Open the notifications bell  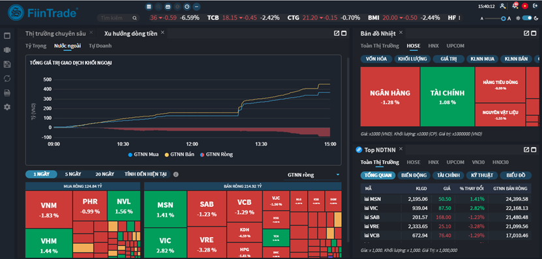(515, 6)
